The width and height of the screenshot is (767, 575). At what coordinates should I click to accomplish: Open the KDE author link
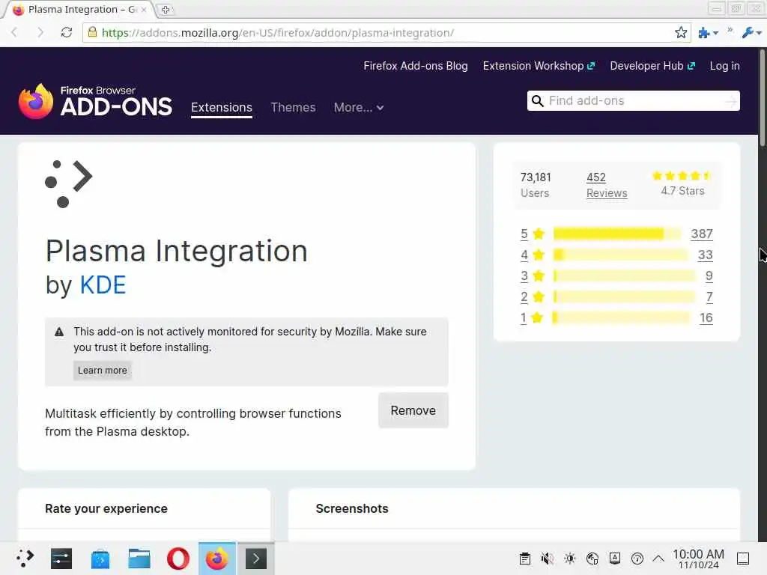(103, 285)
